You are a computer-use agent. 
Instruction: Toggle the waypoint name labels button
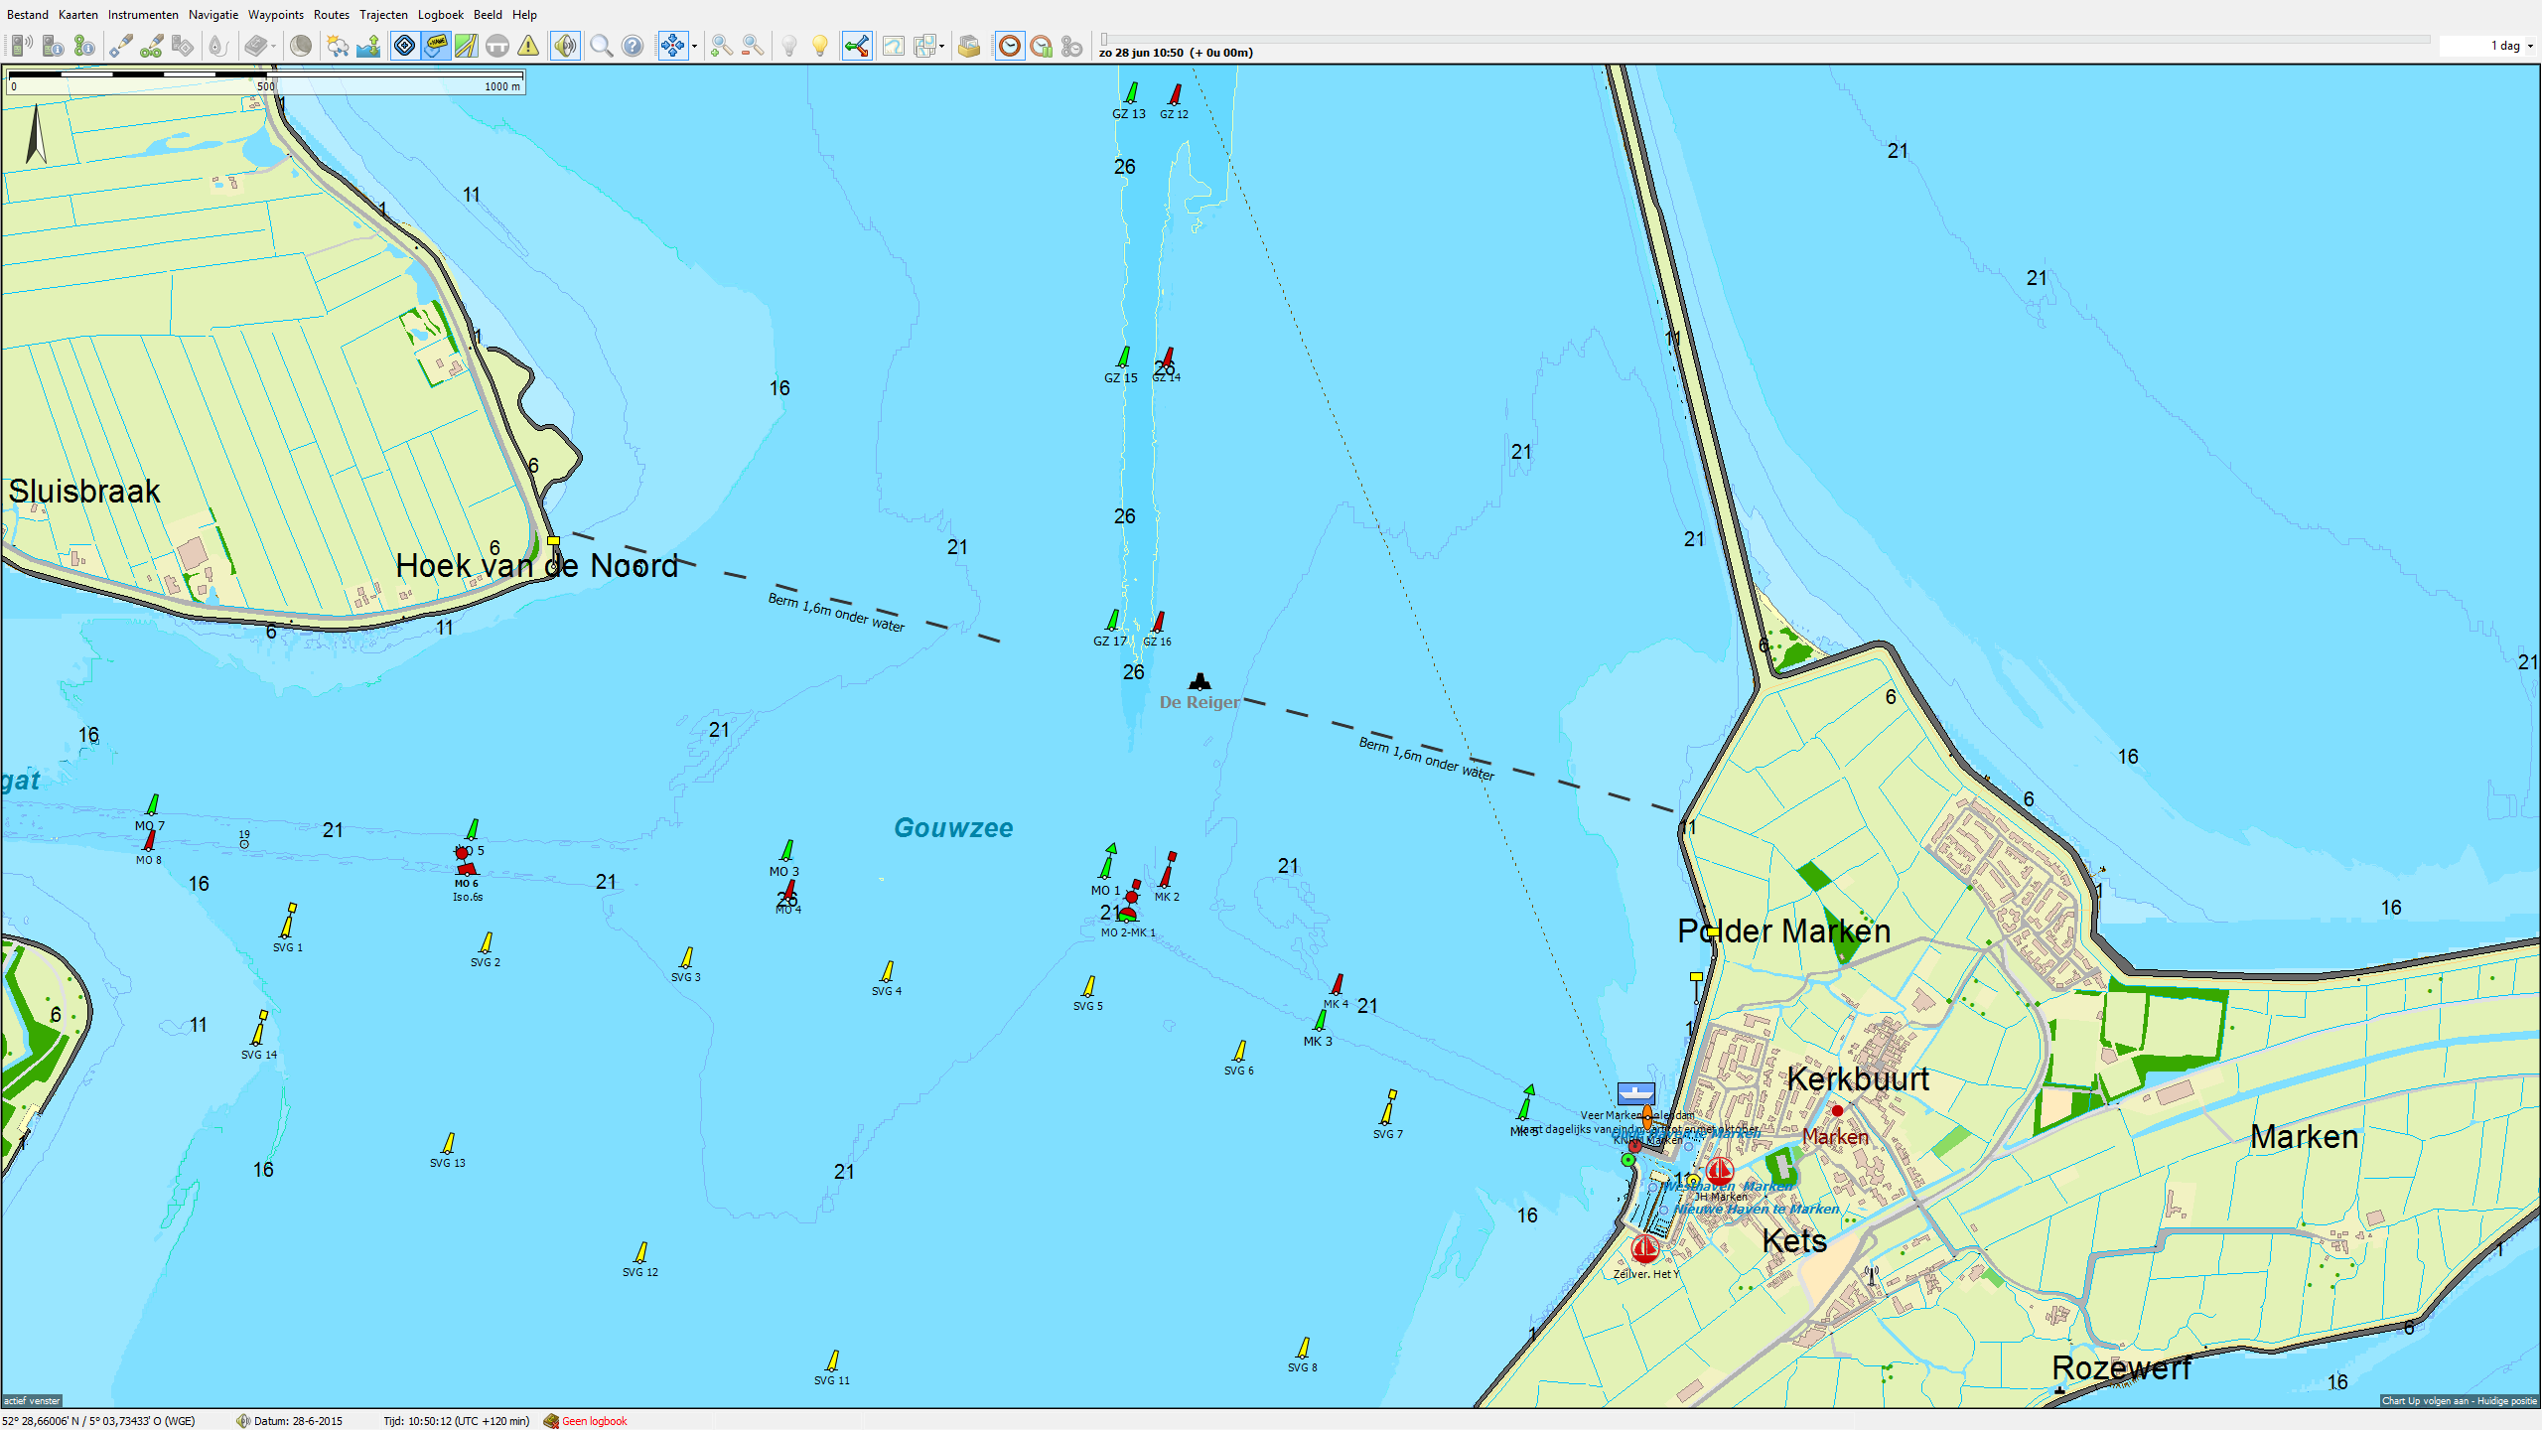point(436,46)
